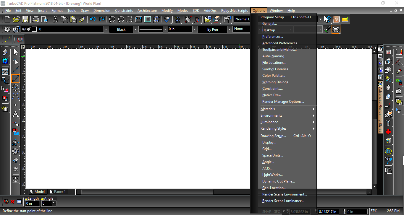This screenshot has width=404, height=215.
Task: Choose File Locations from Options menu
Action: (287, 63)
